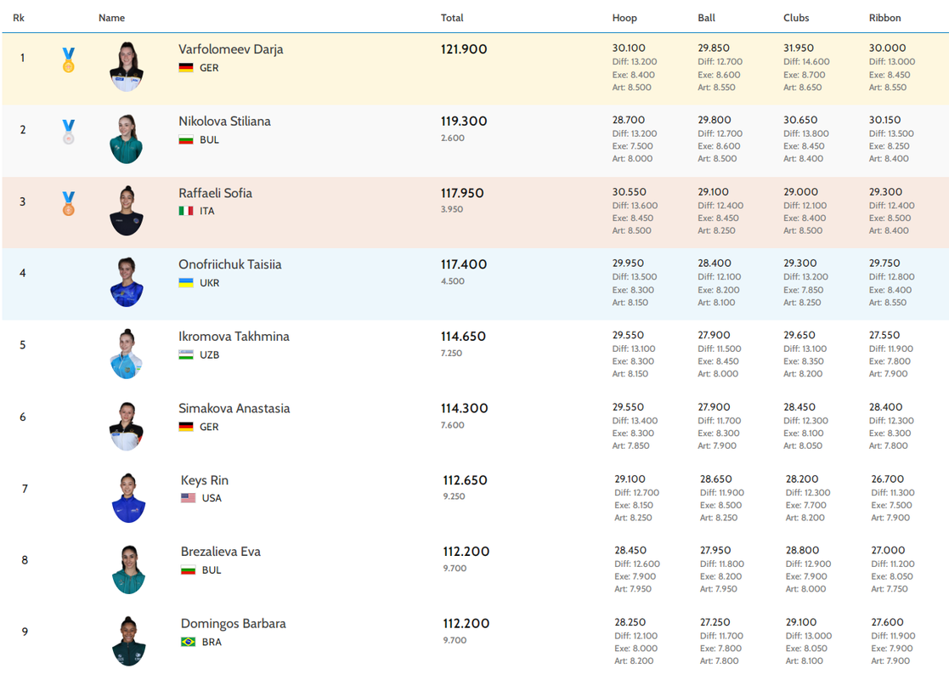Open Domingos Barbara's athlete photo

click(129, 641)
